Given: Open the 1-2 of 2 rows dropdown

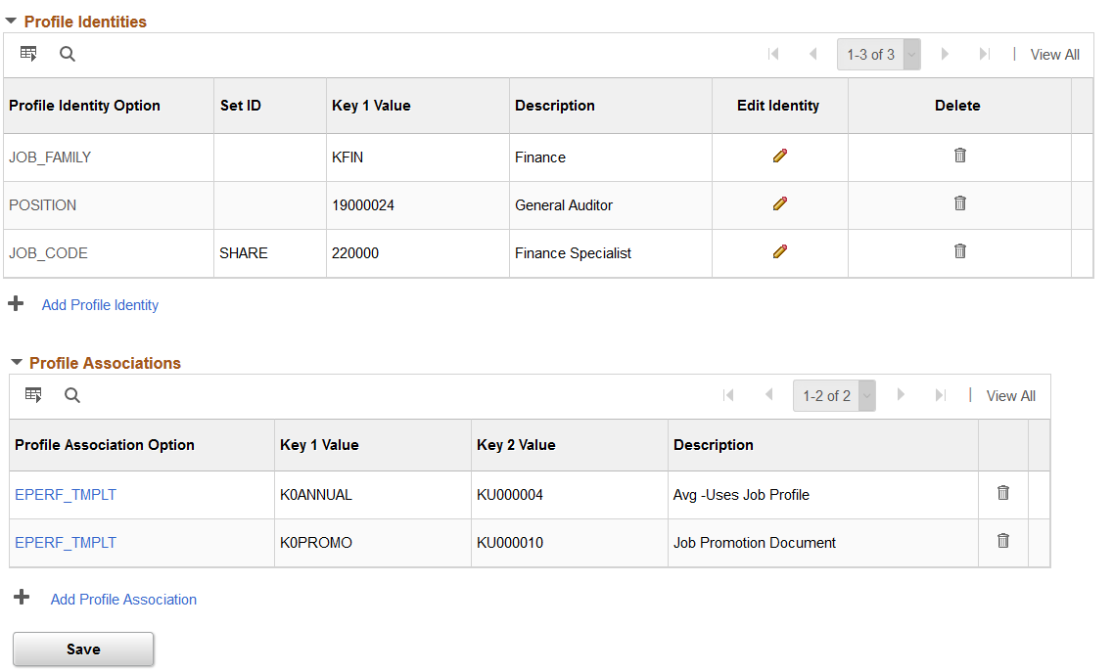Looking at the screenshot, I should pos(834,396).
